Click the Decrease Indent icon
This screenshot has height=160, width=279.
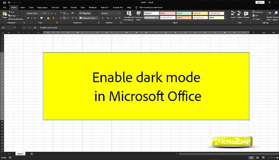[73, 18]
